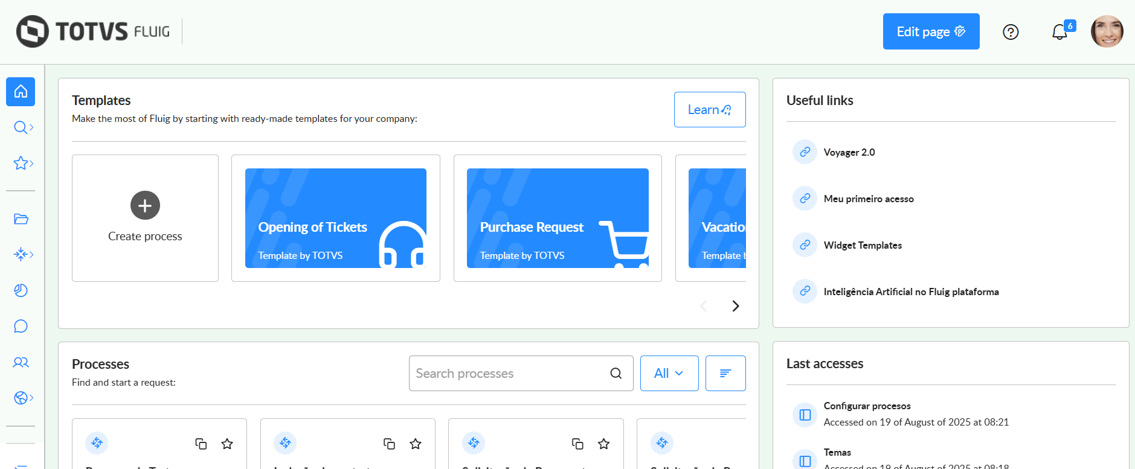Expand the All filter dropdown
Image resolution: width=1135 pixels, height=469 pixels.
[x=669, y=373]
